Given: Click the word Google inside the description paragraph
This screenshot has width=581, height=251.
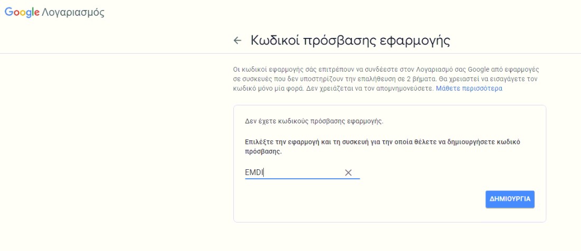Looking at the screenshot, I should pos(478,70).
